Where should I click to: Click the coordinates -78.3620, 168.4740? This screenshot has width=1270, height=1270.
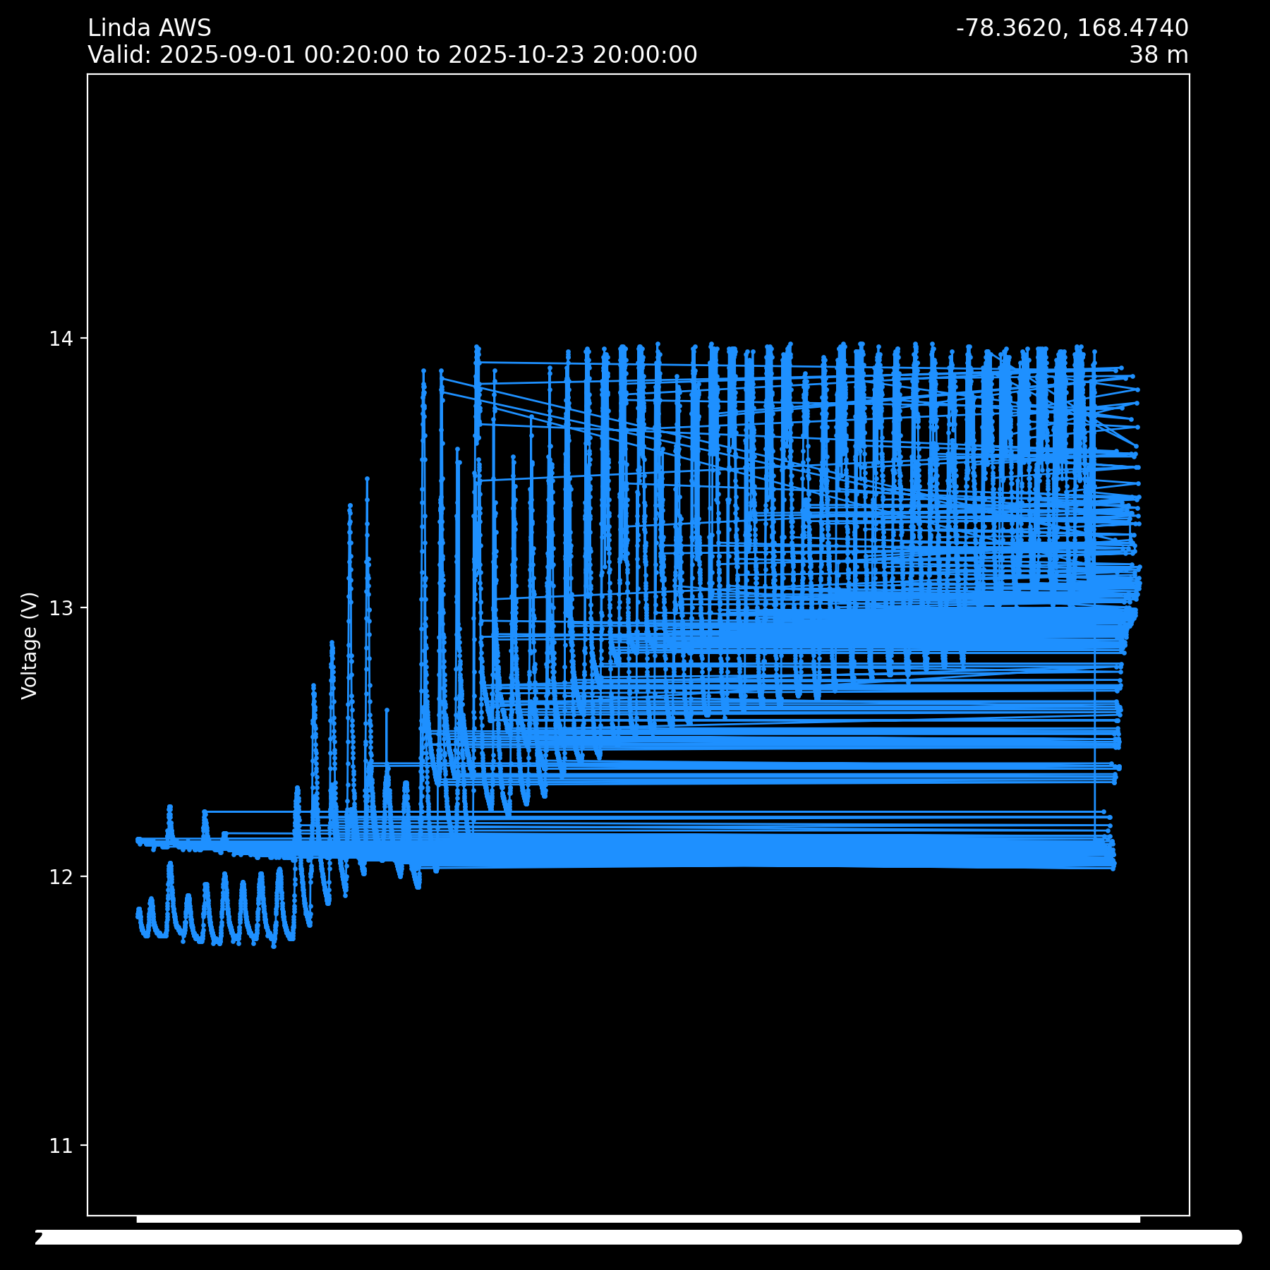1071,28
